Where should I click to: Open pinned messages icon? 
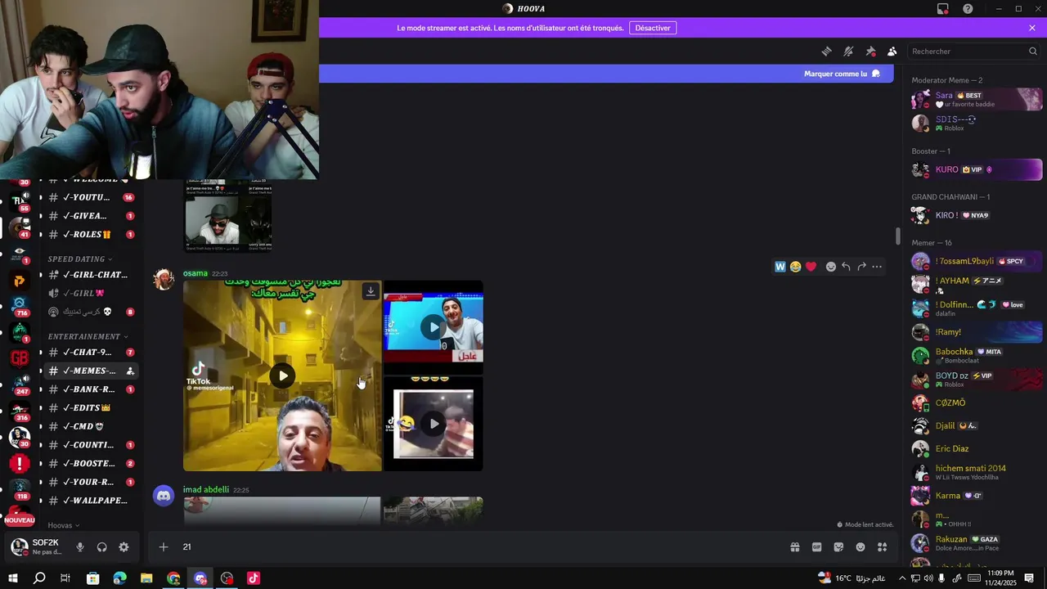point(870,52)
